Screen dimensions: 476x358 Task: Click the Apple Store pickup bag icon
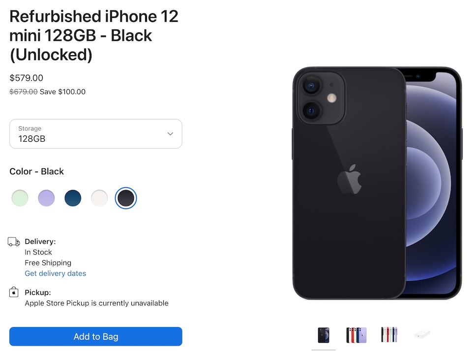tap(14, 292)
